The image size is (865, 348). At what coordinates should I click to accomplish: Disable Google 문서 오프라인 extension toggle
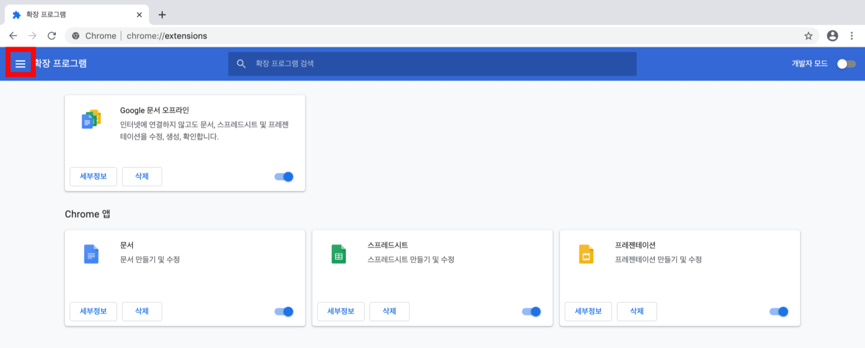click(284, 177)
